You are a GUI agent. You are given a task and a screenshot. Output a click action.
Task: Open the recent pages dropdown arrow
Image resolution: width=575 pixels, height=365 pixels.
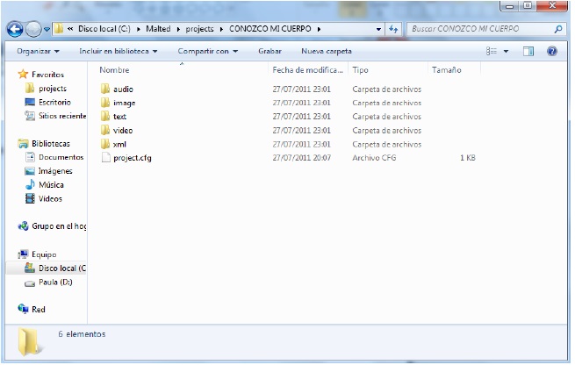(x=47, y=29)
